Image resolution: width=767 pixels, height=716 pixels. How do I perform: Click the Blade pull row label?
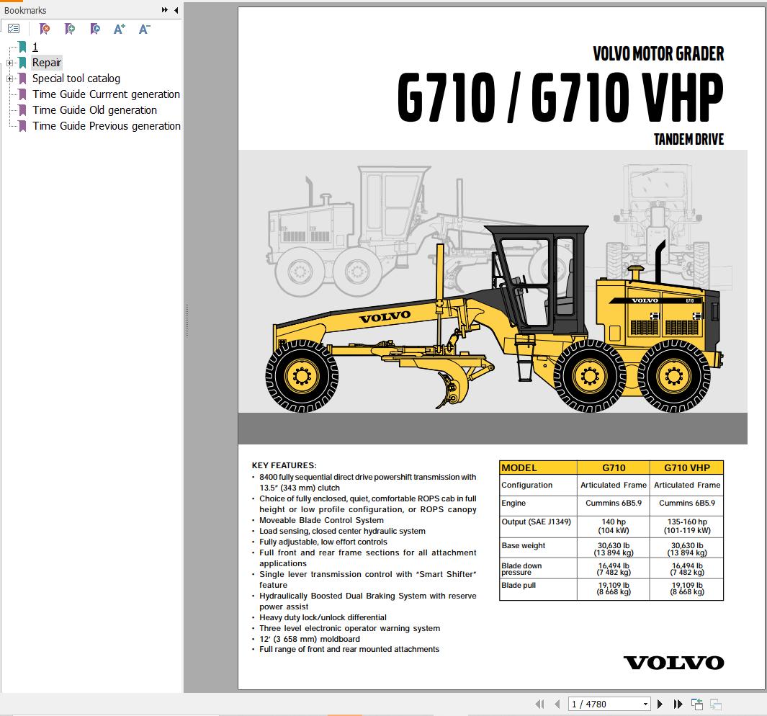click(x=519, y=586)
